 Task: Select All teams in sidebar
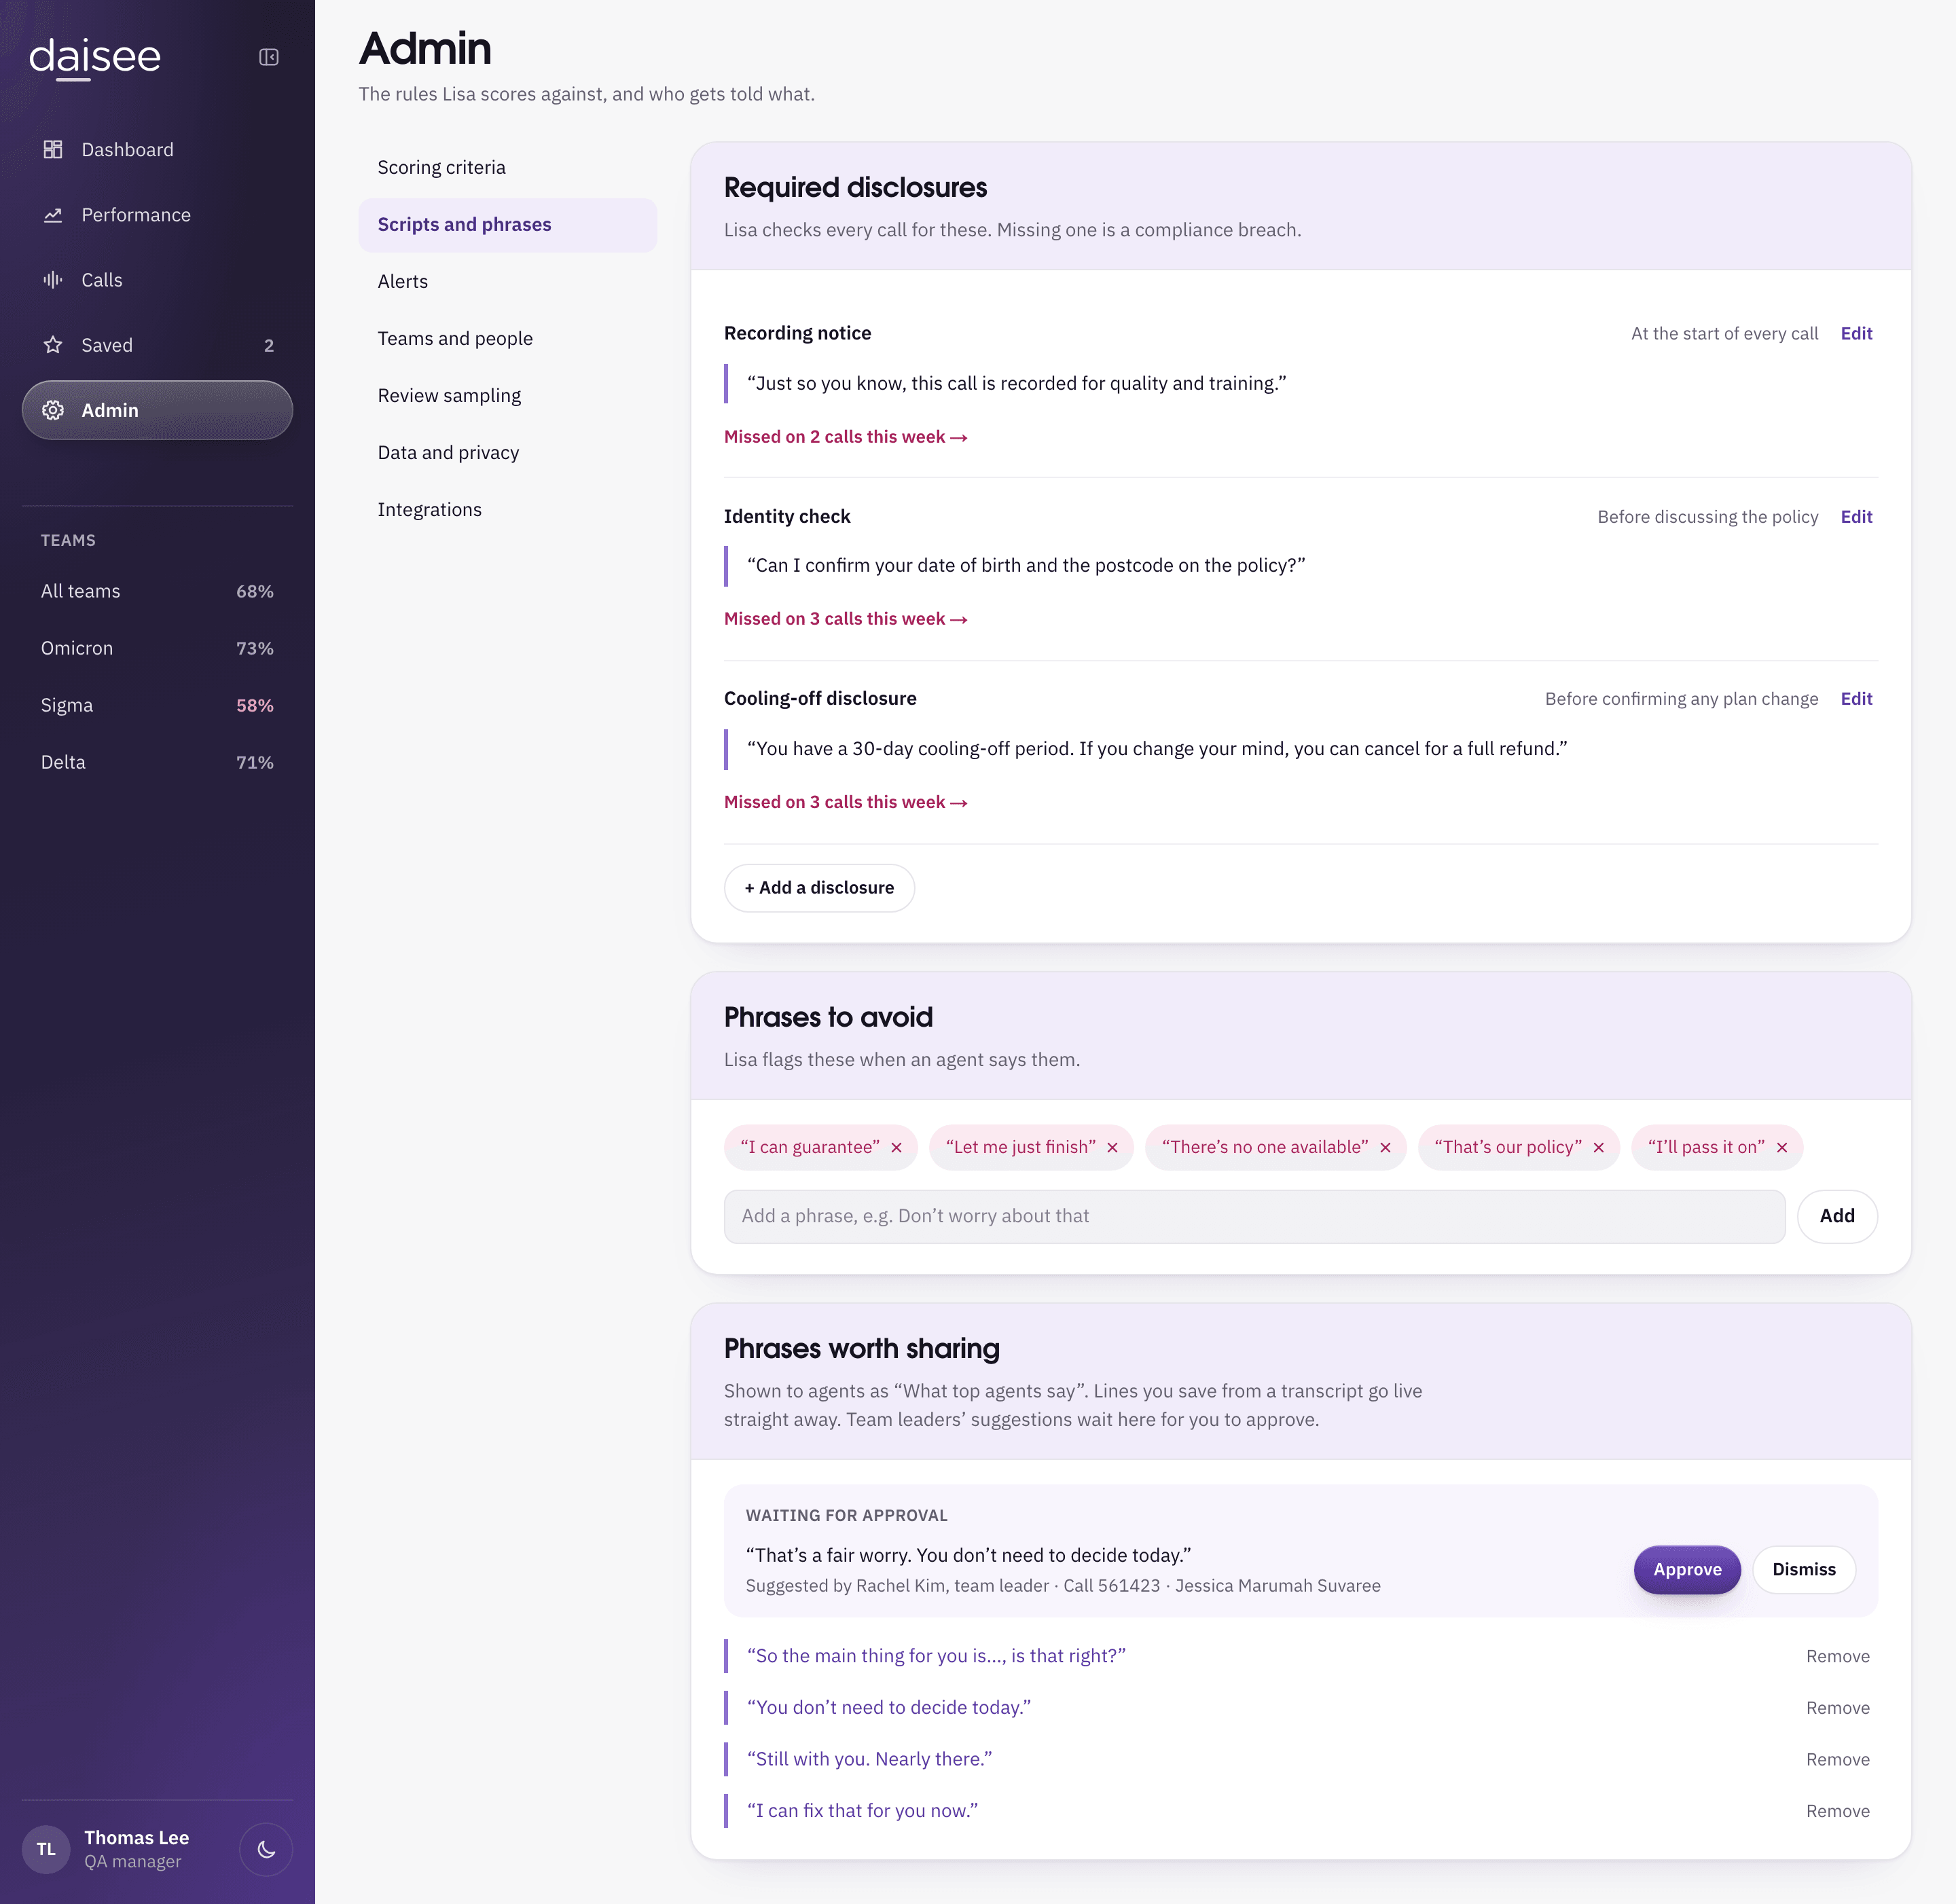pyautogui.click(x=157, y=591)
